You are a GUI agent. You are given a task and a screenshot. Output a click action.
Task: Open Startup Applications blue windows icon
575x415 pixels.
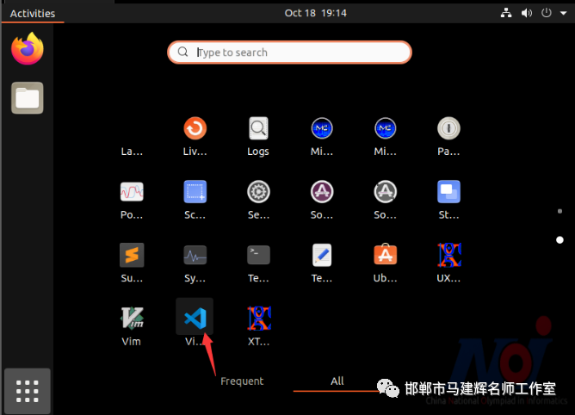coord(448,191)
